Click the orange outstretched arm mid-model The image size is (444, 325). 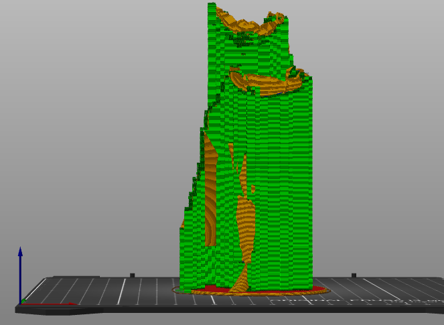click(x=266, y=82)
